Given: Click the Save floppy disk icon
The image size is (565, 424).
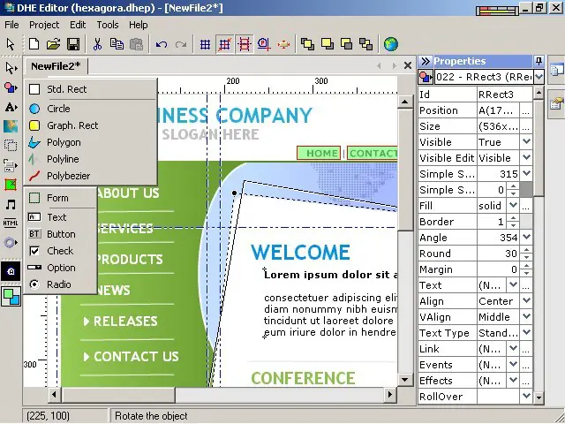Looking at the screenshot, I should [73, 44].
